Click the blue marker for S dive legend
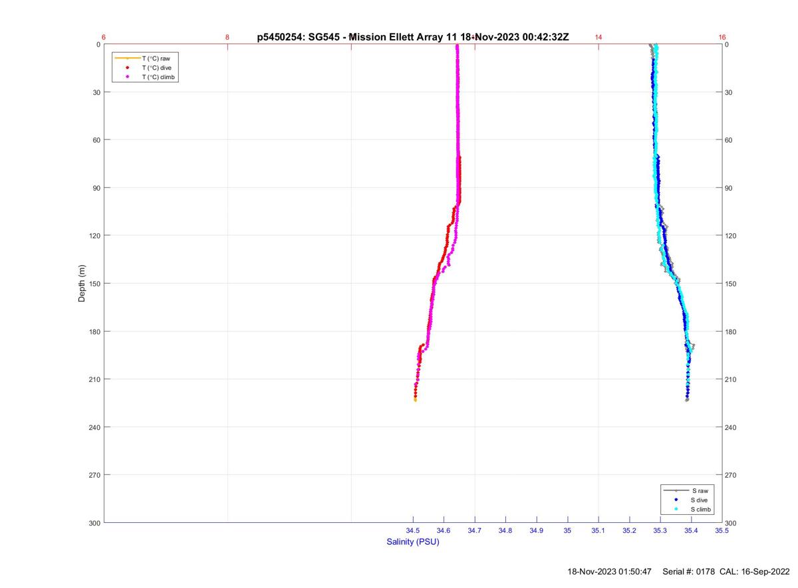This screenshot has width=798, height=588. 676,500
